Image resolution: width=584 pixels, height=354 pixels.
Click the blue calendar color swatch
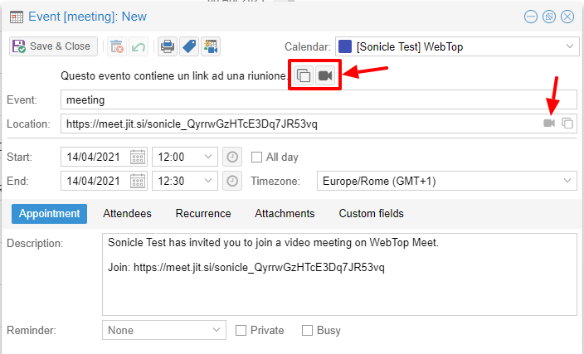tap(345, 46)
